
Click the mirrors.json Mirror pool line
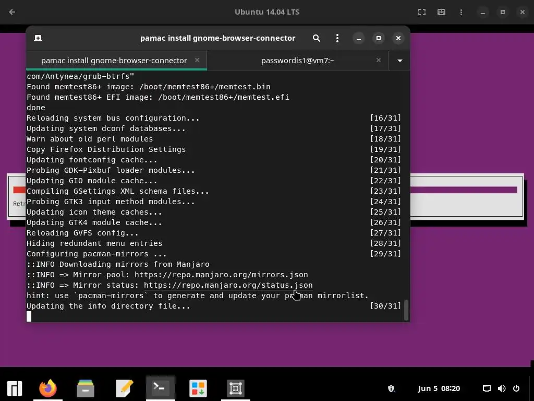(167, 275)
